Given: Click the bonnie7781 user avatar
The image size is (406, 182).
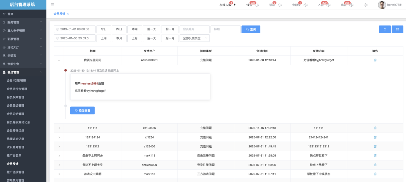Looking at the screenshot, I should (382, 5).
